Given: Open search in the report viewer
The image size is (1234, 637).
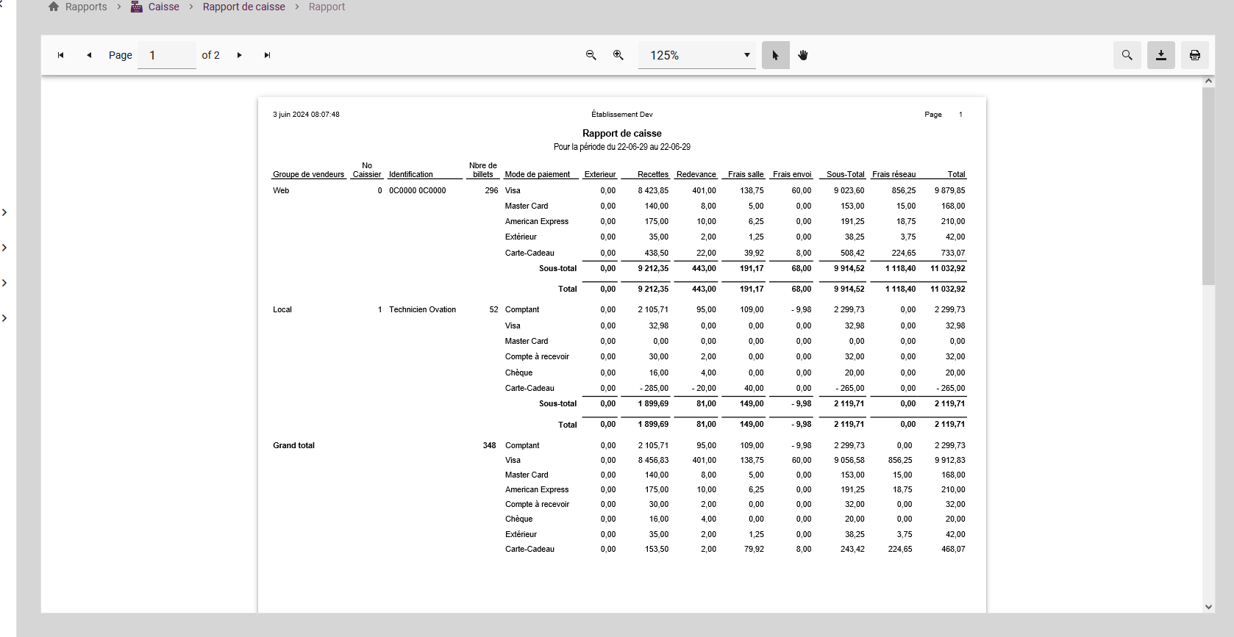Looking at the screenshot, I should point(1127,55).
